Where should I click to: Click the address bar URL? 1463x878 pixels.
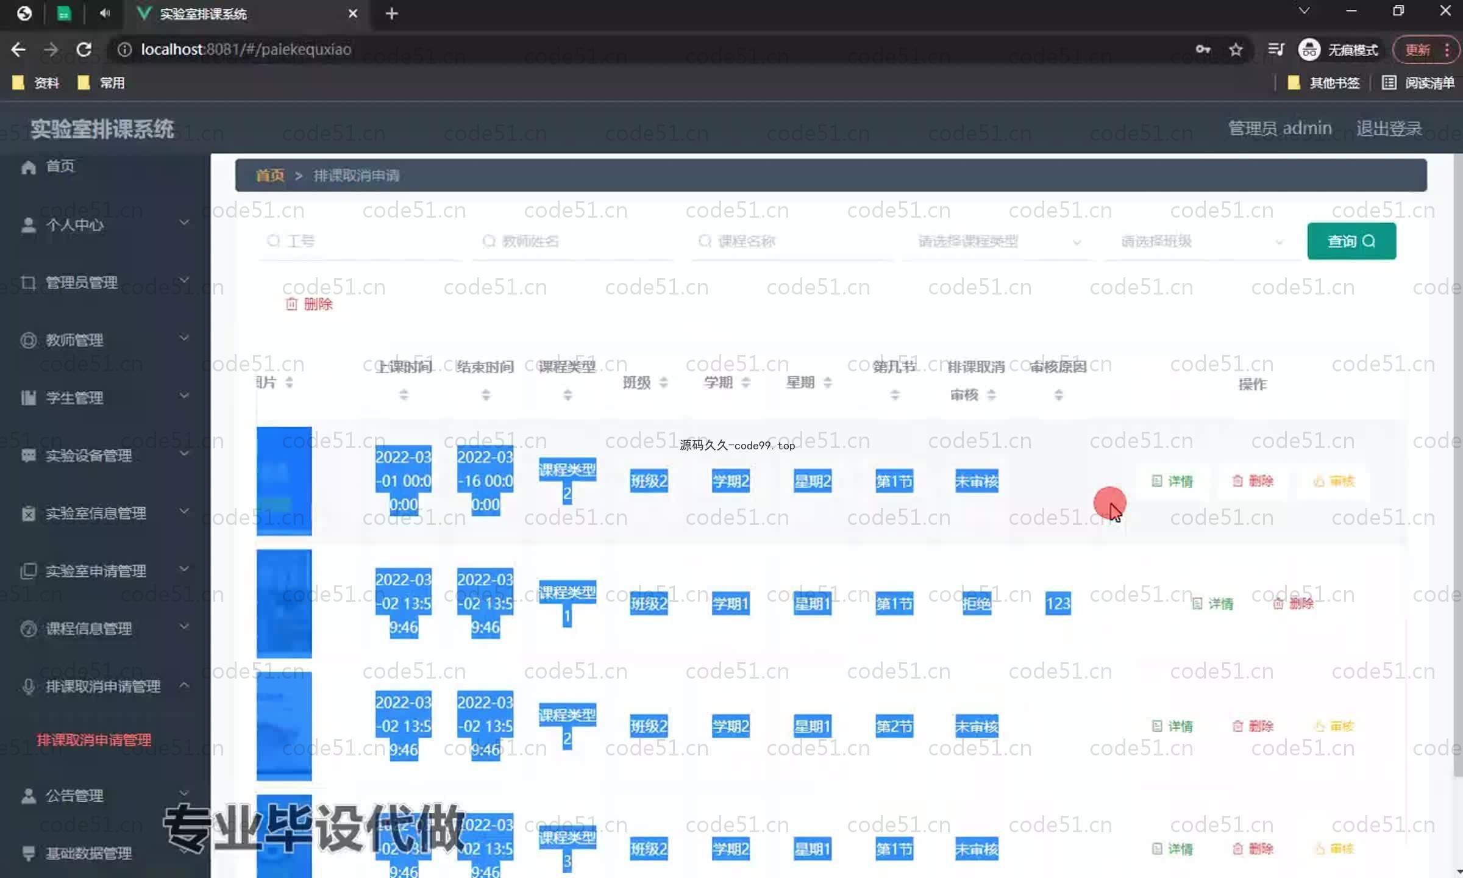click(246, 49)
